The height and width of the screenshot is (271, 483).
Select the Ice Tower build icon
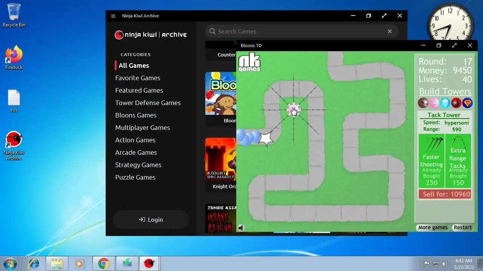click(445, 103)
